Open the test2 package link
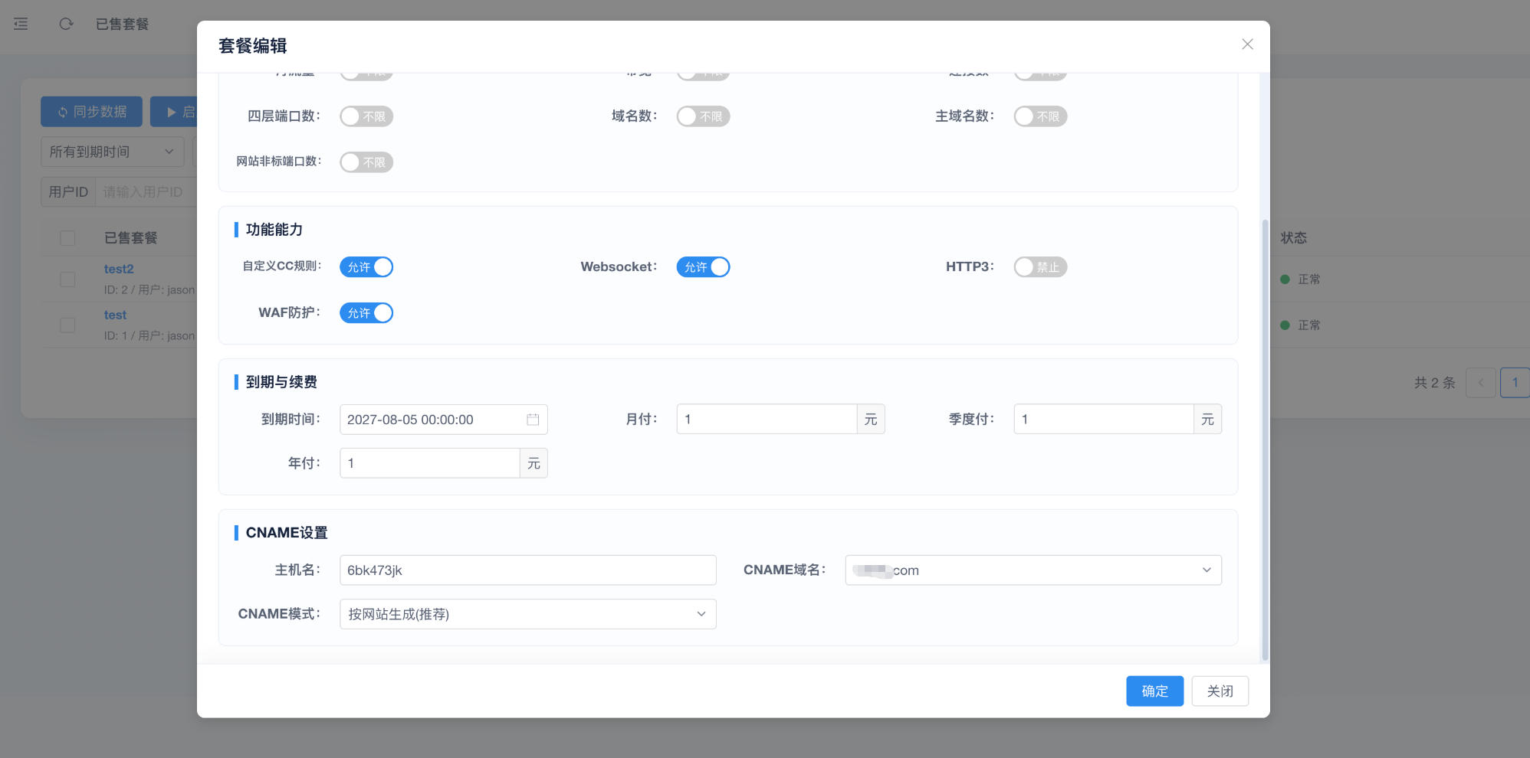The height and width of the screenshot is (758, 1530). pyautogui.click(x=119, y=269)
